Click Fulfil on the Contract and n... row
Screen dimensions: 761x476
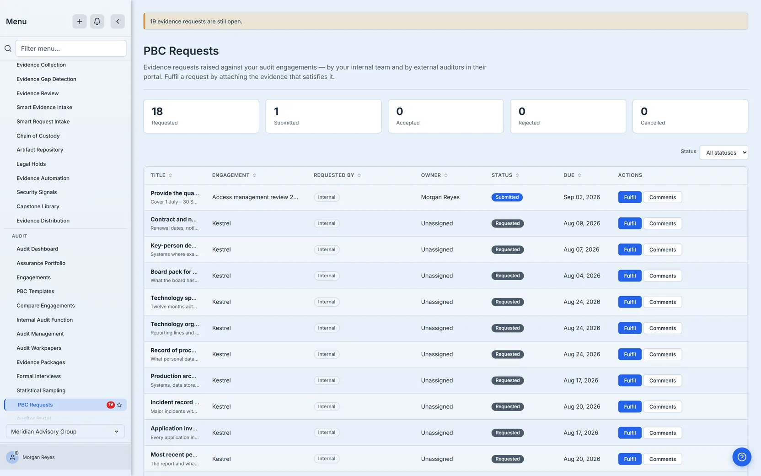click(x=630, y=223)
